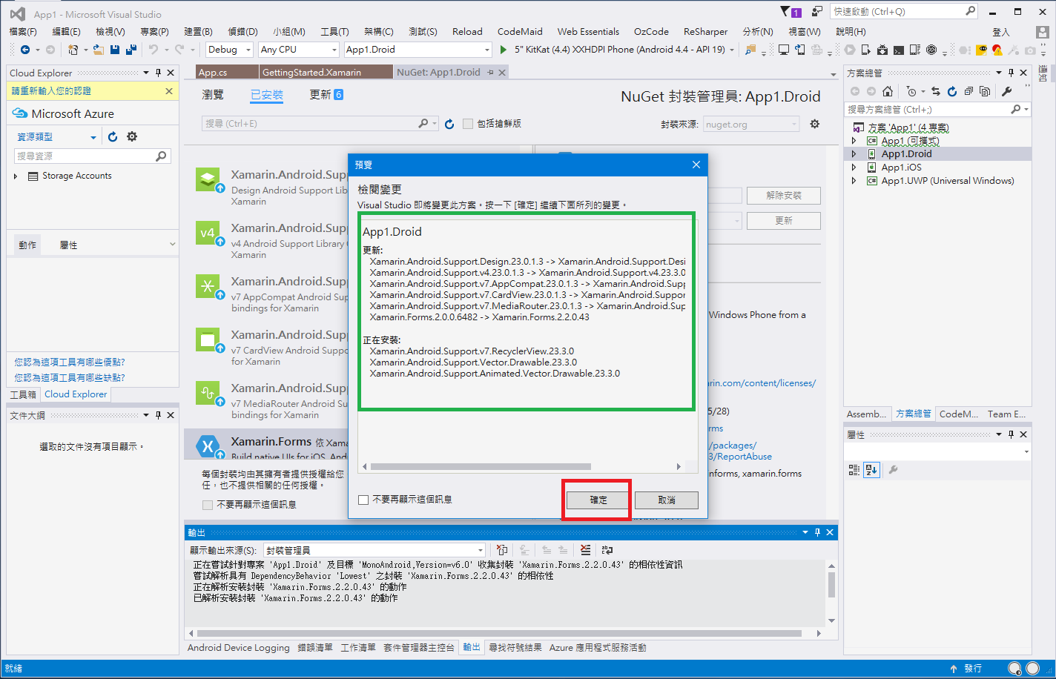Expand the App1.Droid project node
This screenshot has height=679, width=1056.
point(854,154)
